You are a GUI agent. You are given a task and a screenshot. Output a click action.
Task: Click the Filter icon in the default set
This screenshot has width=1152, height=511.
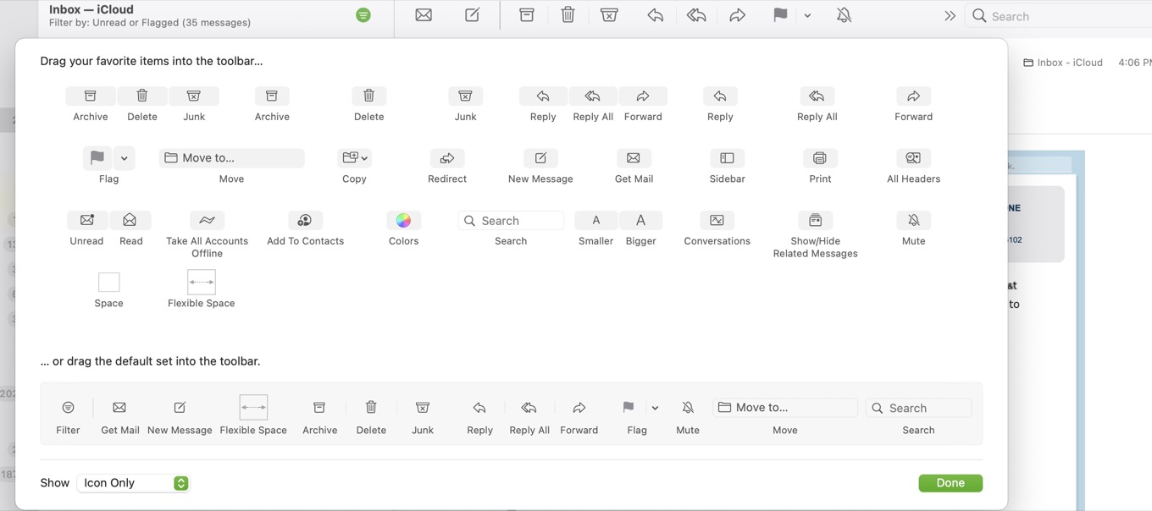click(x=68, y=407)
